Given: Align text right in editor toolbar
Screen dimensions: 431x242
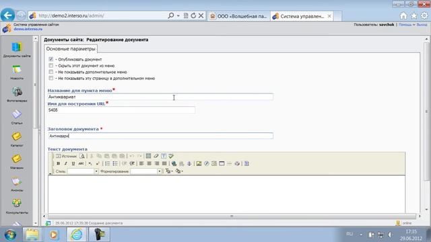Looking at the screenshot, I should 157,163.
